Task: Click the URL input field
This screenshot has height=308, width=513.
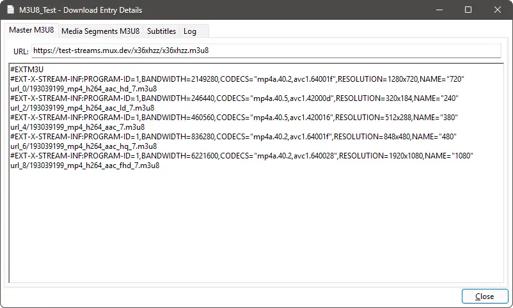Action: (266, 50)
